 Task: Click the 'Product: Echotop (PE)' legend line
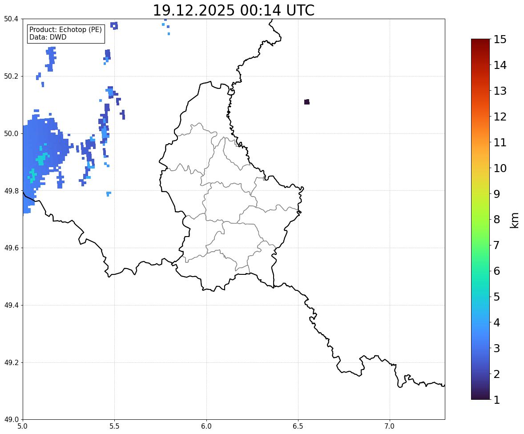65,30
